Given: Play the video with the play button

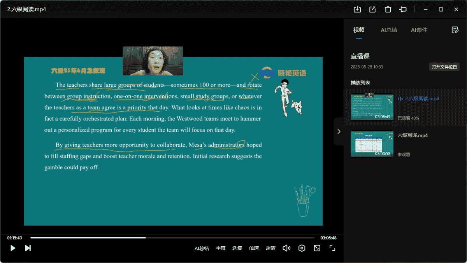Looking at the screenshot, I should (13, 248).
